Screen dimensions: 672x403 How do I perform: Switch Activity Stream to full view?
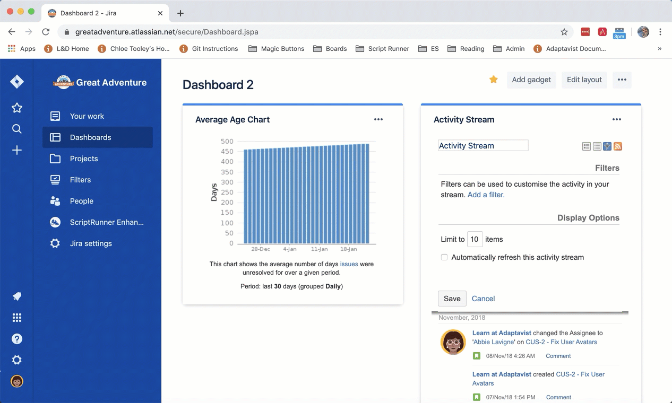click(587, 146)
